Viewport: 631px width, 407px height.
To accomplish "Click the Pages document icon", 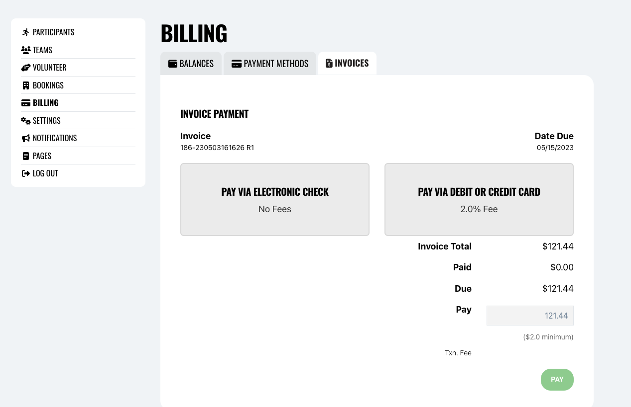I will (26, 156).
